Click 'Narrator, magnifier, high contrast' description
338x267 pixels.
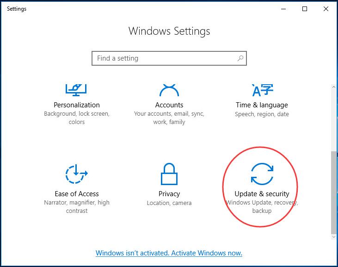click(77, 206)
